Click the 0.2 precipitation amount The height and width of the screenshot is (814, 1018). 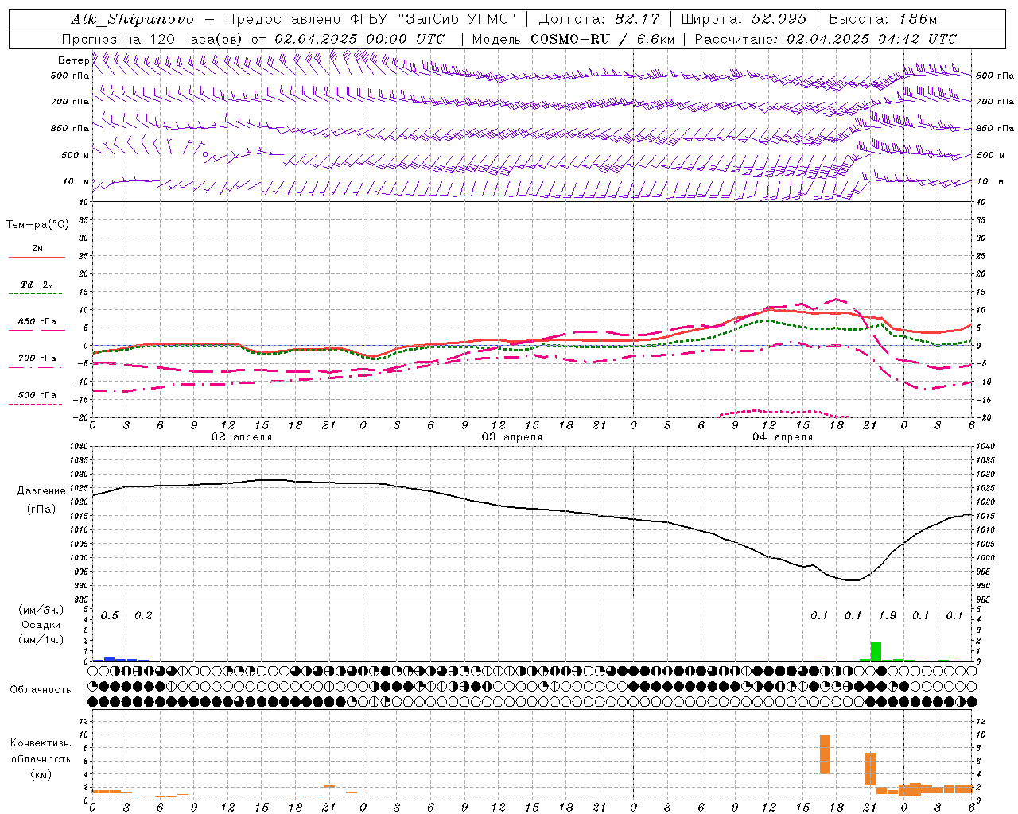(x=143, y=616)
